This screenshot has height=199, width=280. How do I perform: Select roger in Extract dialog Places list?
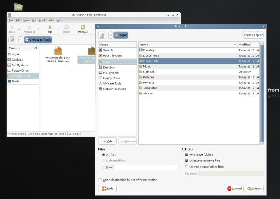118,62
